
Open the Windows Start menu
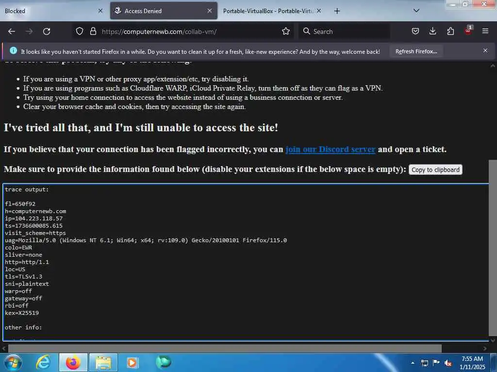click(x=13, y=362)
